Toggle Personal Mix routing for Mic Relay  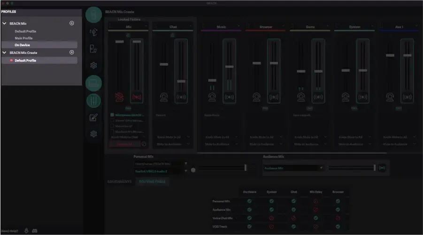[315, 201]
